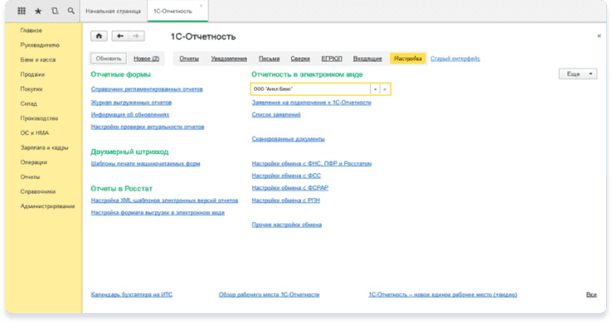
Task: Open Покупки section in sidebar
Action: 31,89
